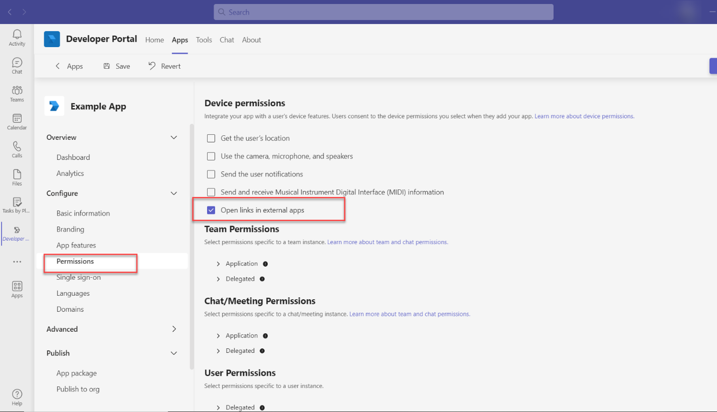Click the info icon beside Chat/Meeting Delegated
Image resolution: width=717 pixels, height=412 pixels.
[x=262, y=351]
